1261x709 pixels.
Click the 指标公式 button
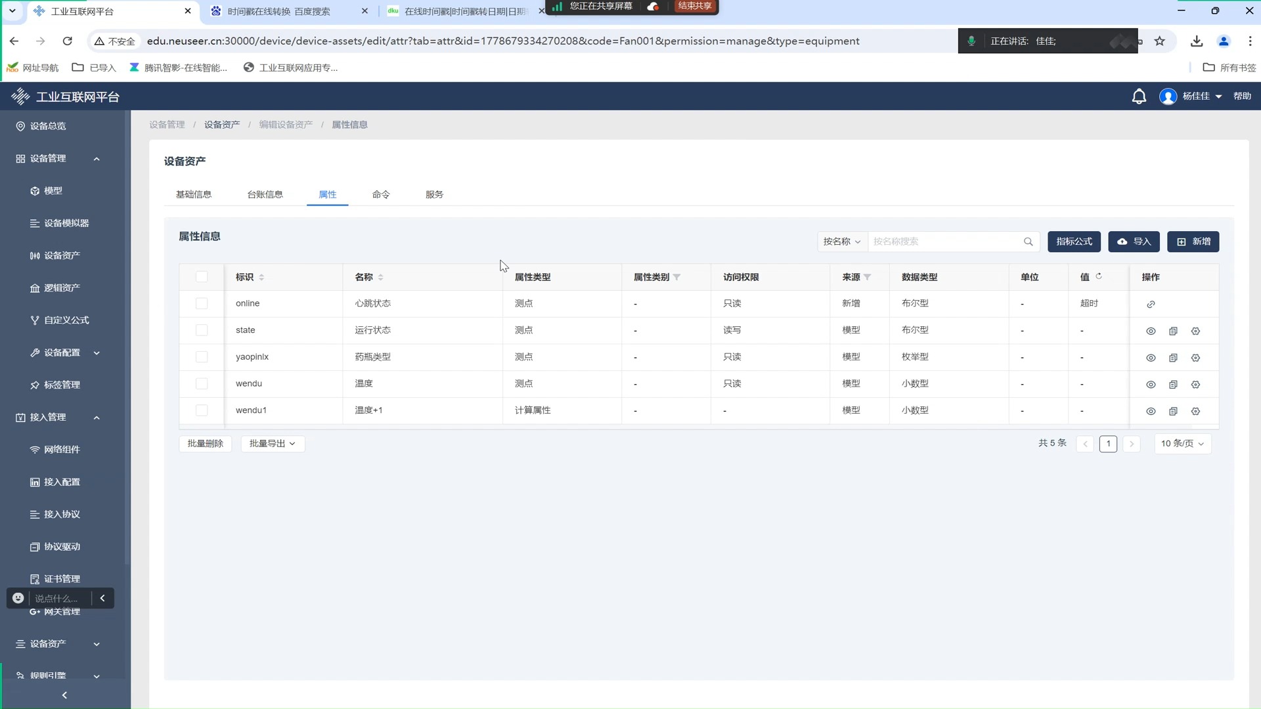pyautogui.click(x=1074, y=242)
